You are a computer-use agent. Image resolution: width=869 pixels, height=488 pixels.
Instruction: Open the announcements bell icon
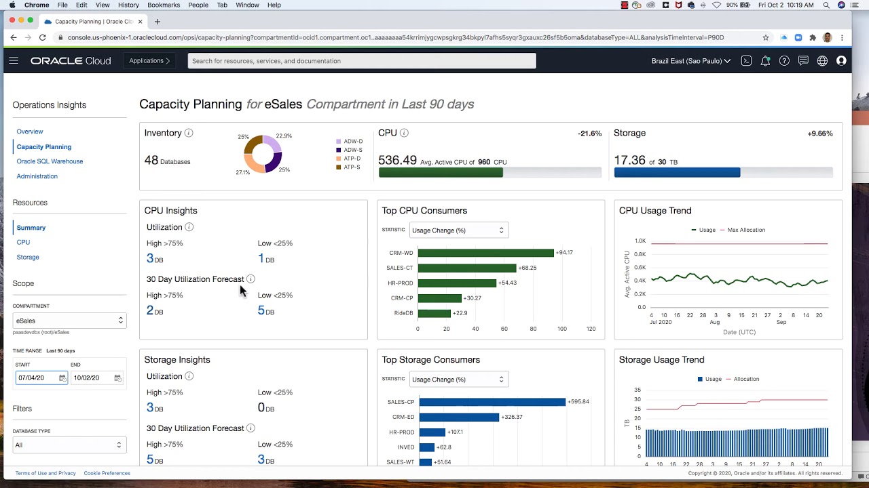pos(765,60)
